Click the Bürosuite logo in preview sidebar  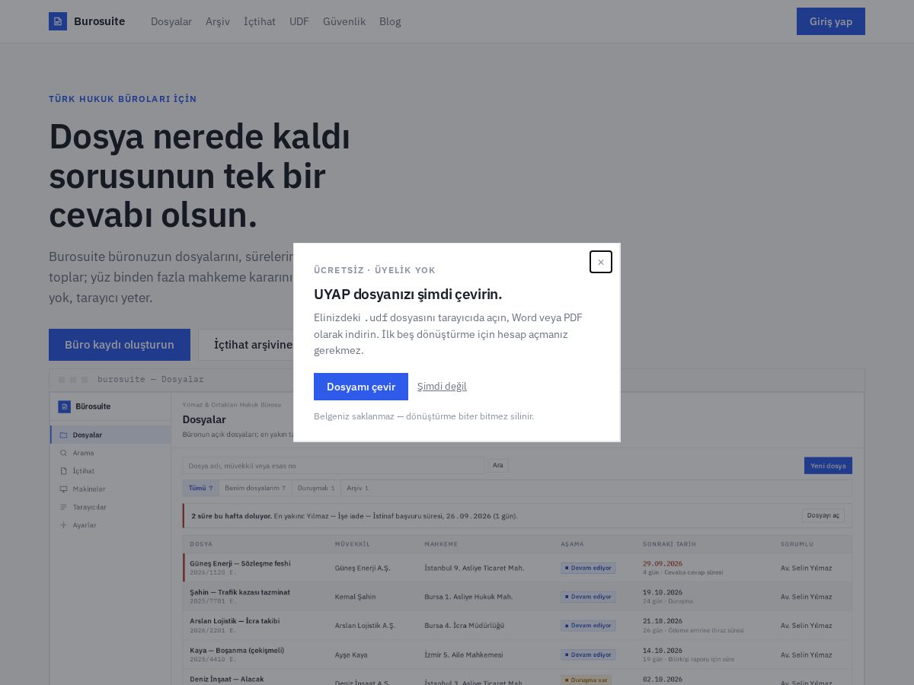64,406
